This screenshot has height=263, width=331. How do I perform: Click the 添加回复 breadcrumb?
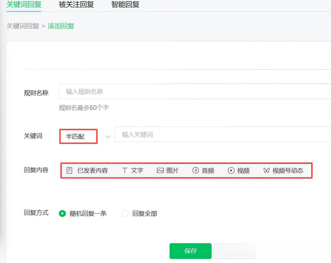coord(61,26)
